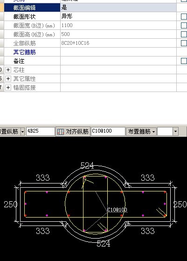This screenshot has height=261, width=187.
Task: Click the 其它箍筋 property label
Action: pyautogui.click(x=24, y=52)
